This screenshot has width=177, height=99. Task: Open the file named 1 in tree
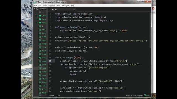point(42,26)
